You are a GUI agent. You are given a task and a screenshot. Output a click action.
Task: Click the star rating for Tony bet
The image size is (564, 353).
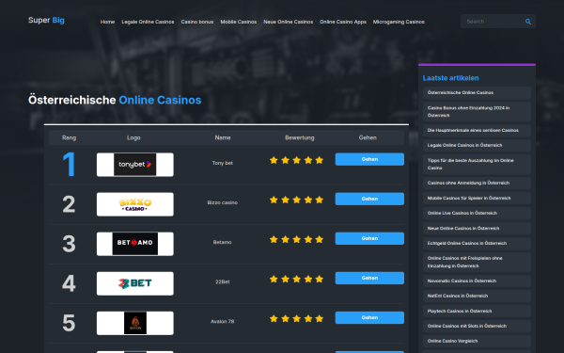pos(296,160)
